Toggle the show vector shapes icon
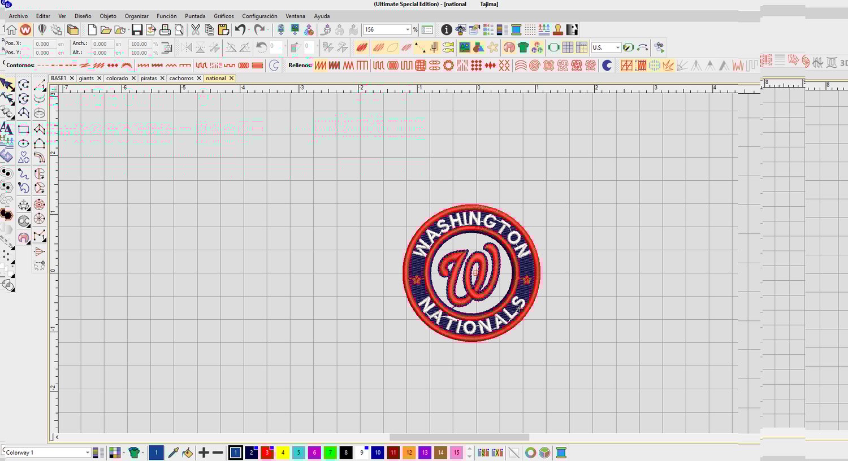 tap(478, 47)
